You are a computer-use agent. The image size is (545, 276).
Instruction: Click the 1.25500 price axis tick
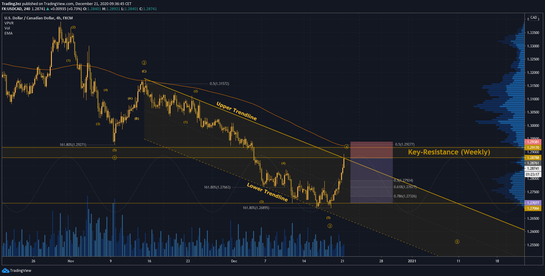click(533, 245)
